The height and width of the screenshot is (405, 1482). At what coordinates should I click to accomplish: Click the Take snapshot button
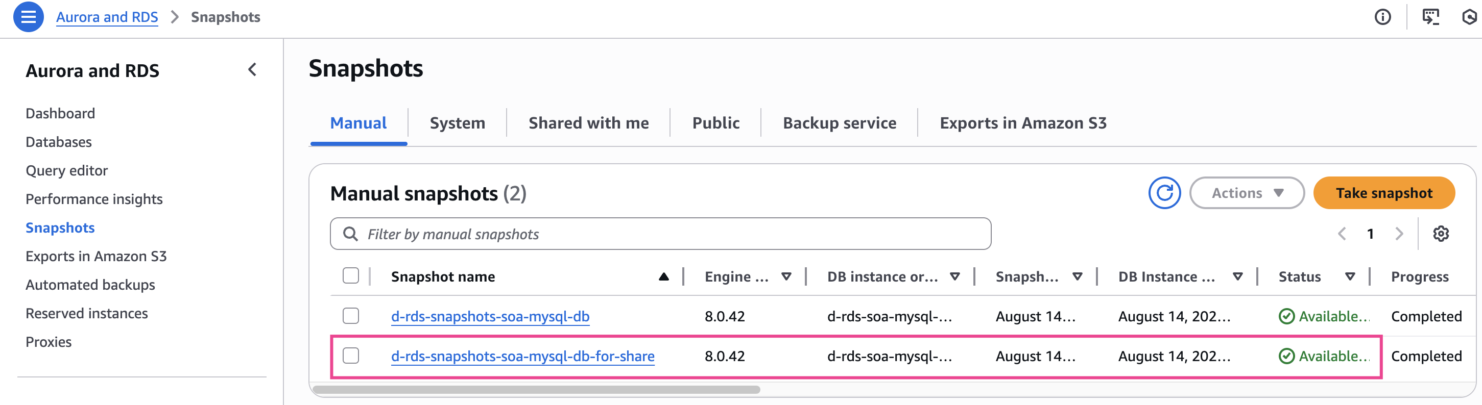tap(1383, 193)
